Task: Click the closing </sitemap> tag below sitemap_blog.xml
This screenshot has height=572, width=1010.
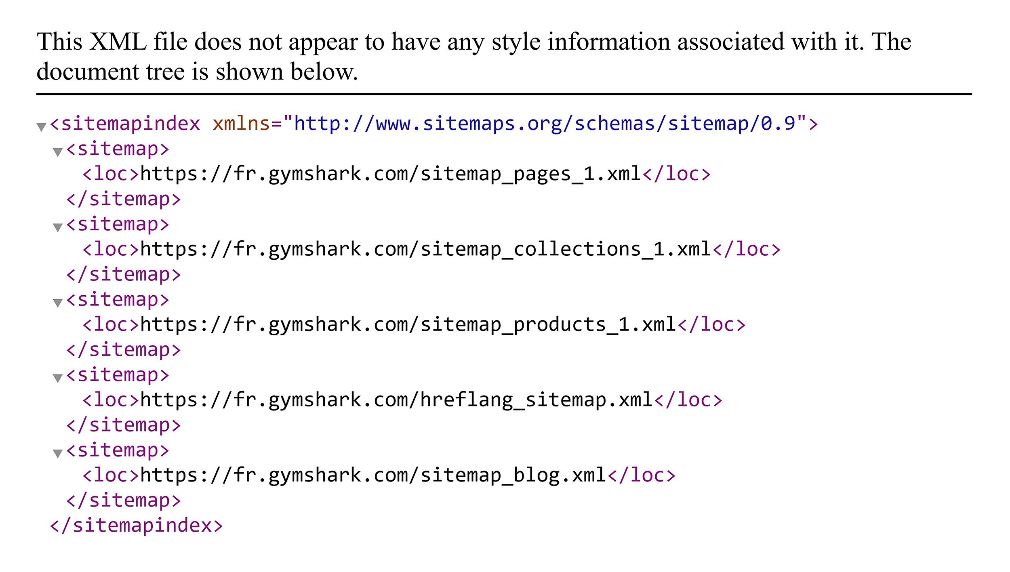Action: coord(124,500)
